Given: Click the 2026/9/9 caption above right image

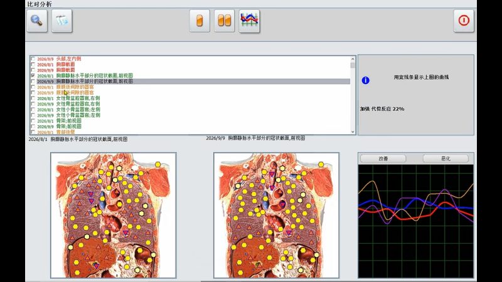Looking at the screenshot, I should tap(255, 138).
